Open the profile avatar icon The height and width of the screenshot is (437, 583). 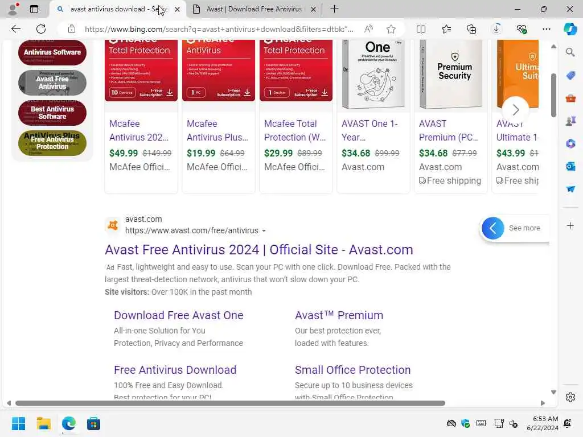(13, 9)
